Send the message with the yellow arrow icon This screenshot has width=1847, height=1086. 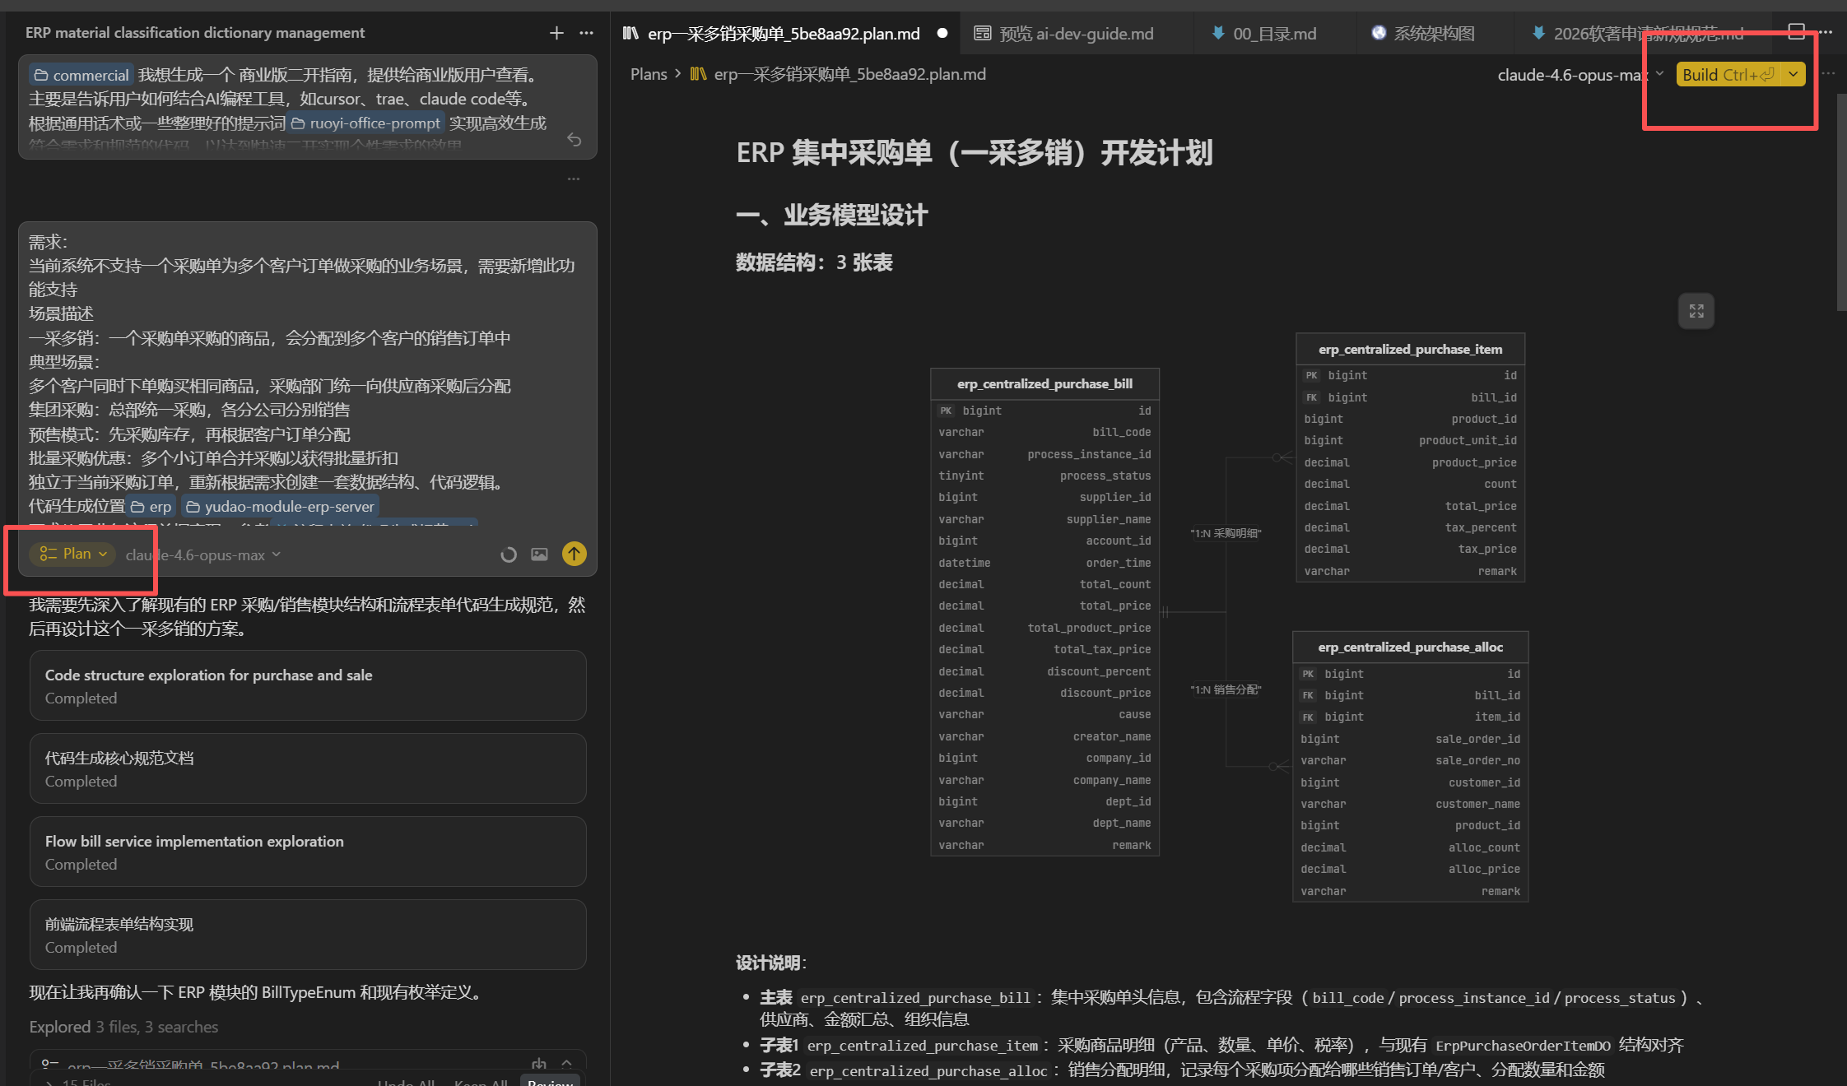coord(574,554)
